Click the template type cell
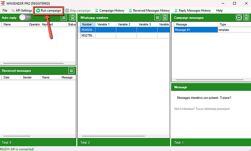Image resolution: width=251 pixels, height=151 pixels. tap(234, 30)
